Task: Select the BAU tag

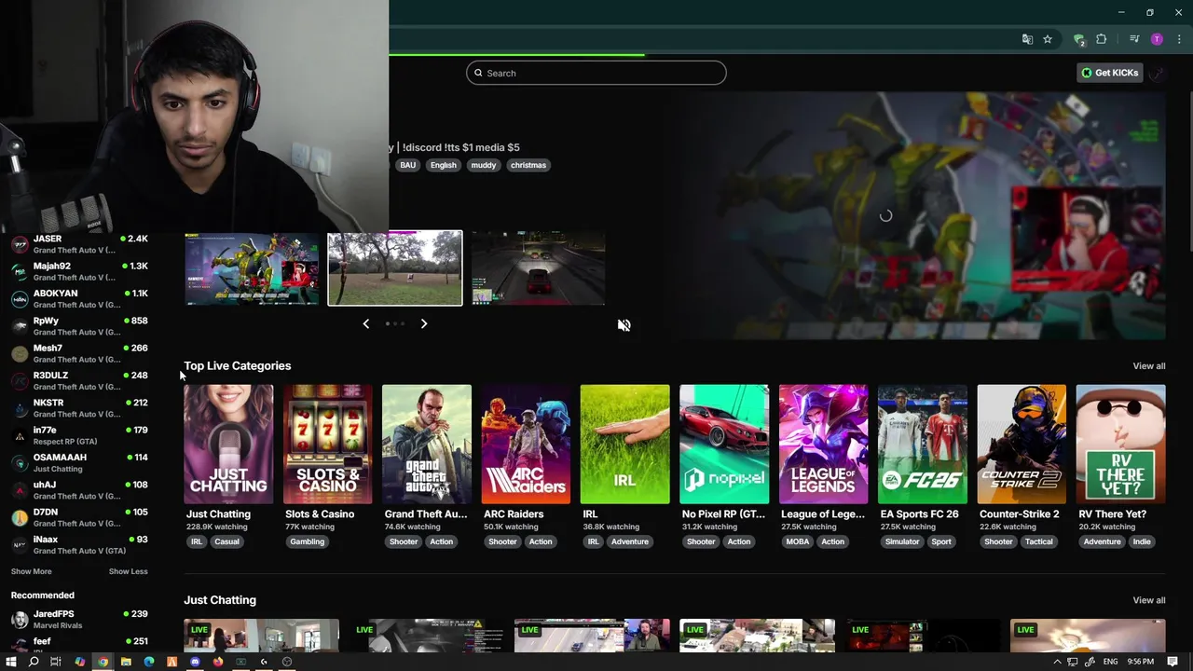Action: [x=407, y=165]
